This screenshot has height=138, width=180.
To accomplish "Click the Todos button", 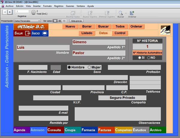I will tap(120, 26).
